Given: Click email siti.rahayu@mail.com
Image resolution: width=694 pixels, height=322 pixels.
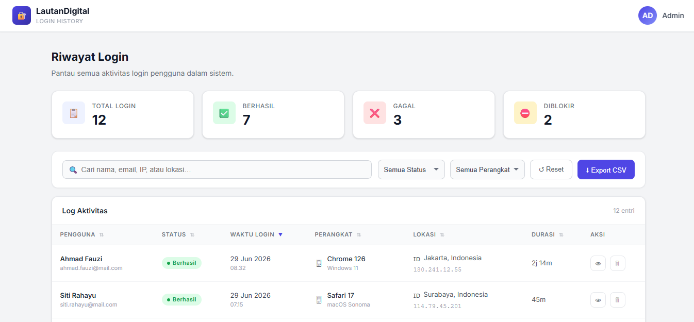Looking at the screenshot, I should pos(89,304).
